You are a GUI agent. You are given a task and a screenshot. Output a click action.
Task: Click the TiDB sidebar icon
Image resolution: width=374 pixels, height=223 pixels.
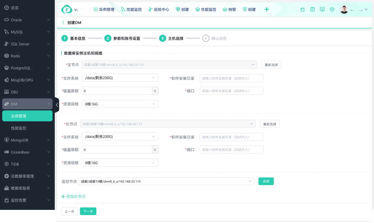pyautogui.click(x=7, y=164)
